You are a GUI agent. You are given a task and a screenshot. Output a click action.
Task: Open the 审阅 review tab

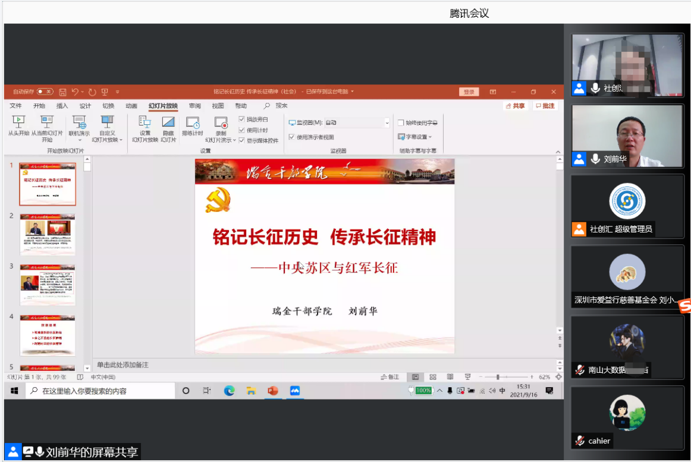point(194,106)
